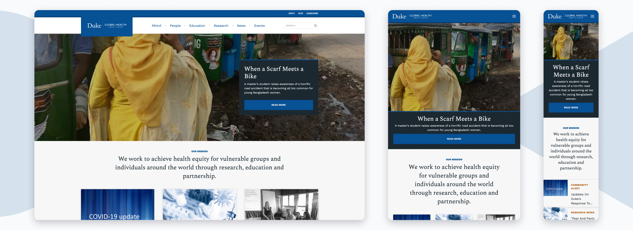The width and height of the screenshot is (633, 230).
Task: Open the Events menu item
Action: coord(260,26)
